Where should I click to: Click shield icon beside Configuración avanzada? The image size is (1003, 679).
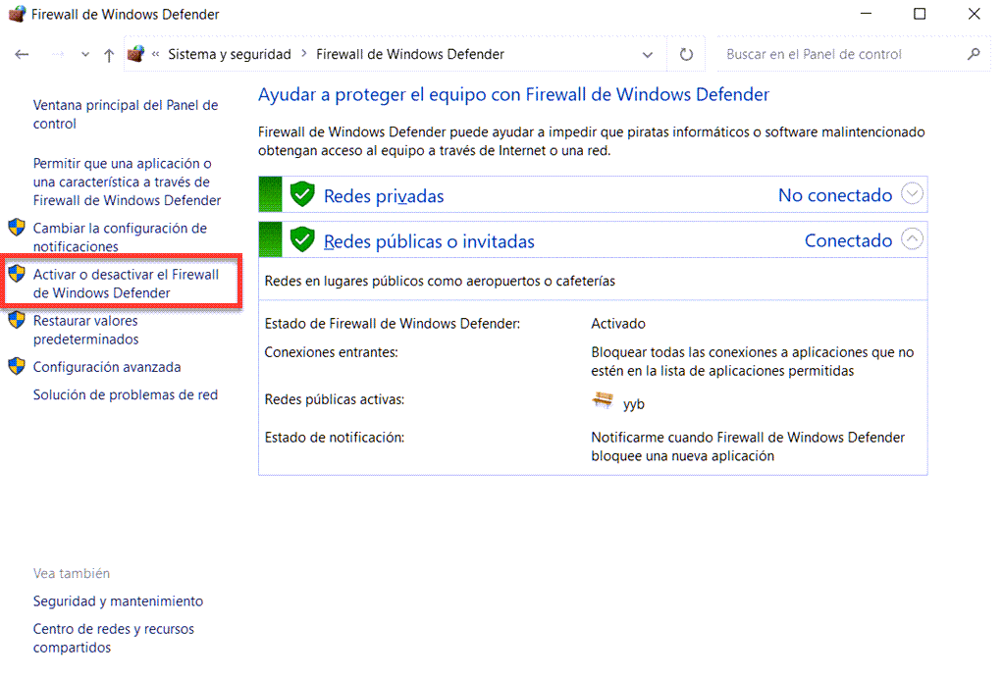(17, 366)
